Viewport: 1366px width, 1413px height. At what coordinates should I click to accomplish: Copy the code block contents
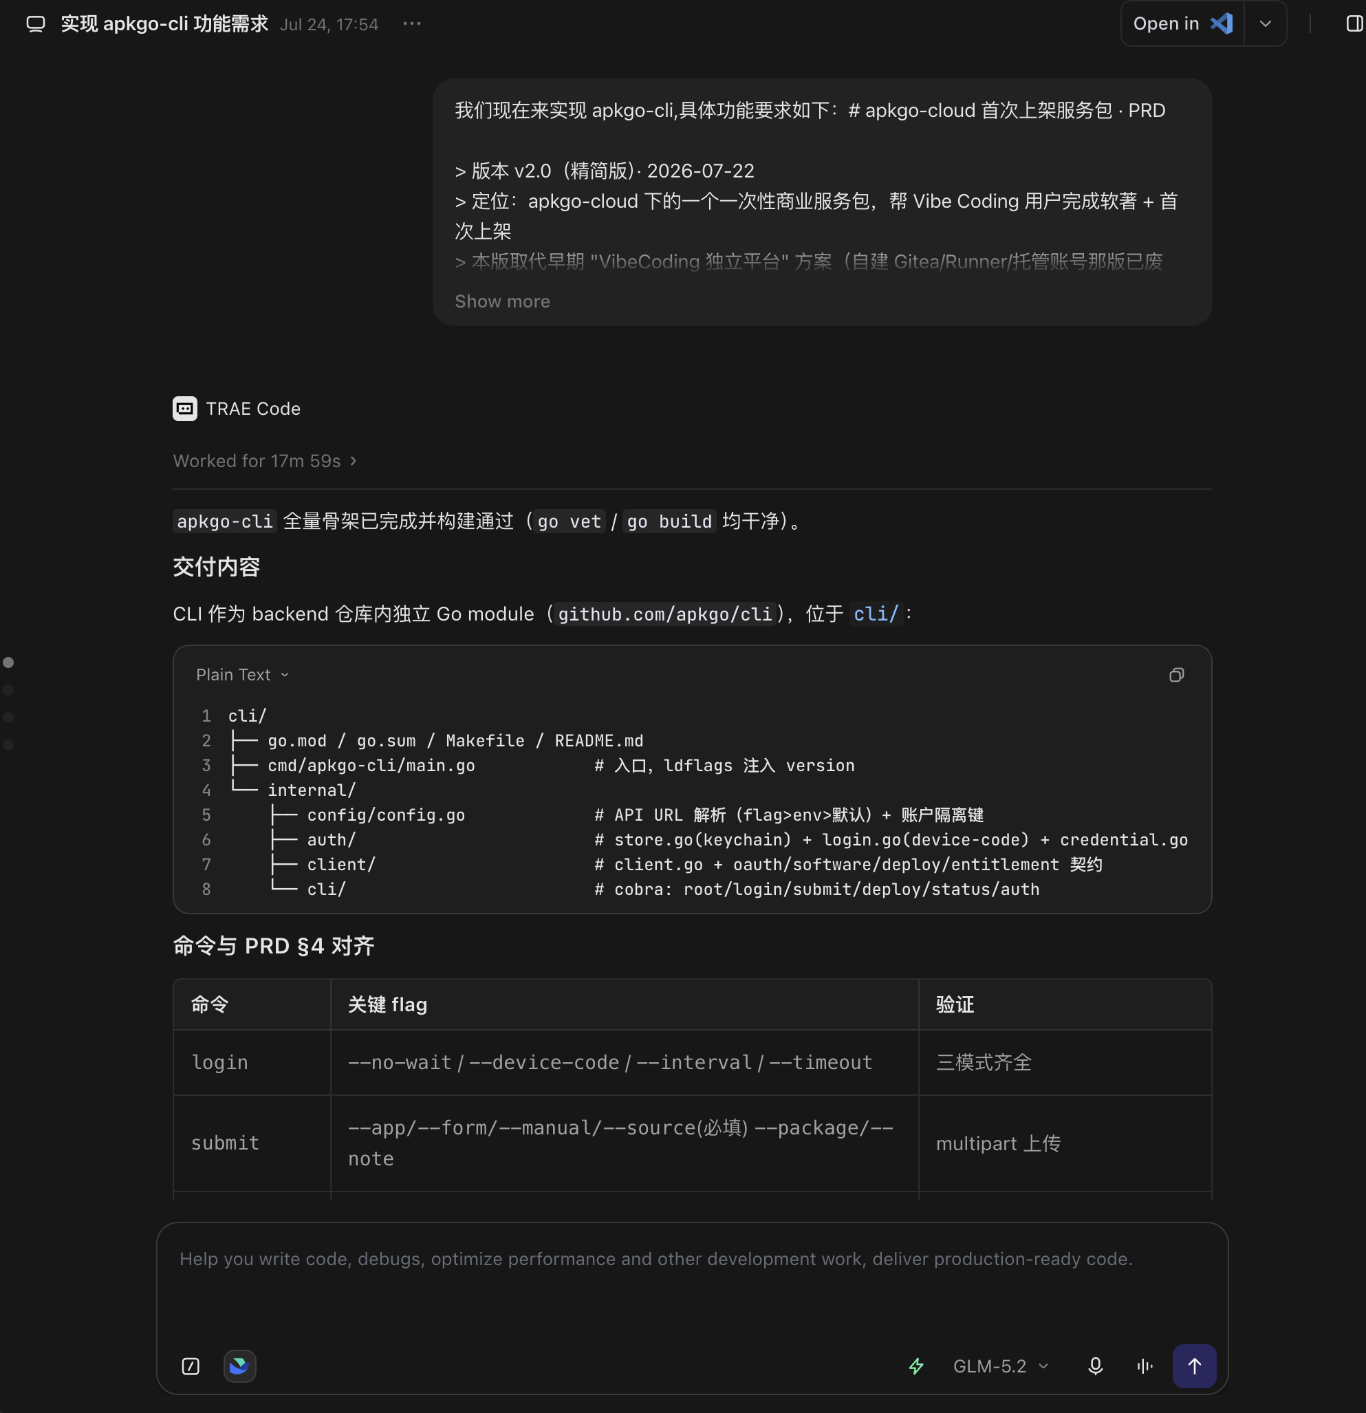(1176, 675)
